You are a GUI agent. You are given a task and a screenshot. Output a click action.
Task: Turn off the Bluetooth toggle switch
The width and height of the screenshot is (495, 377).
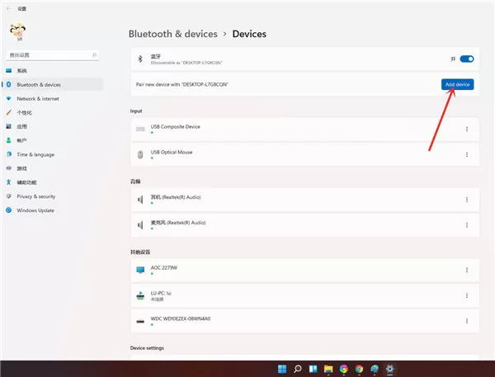[x=467, y=59]
